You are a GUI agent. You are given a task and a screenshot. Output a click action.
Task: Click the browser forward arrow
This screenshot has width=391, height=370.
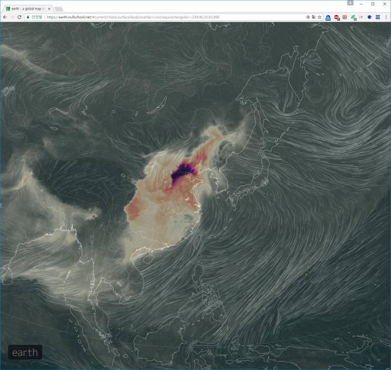click(x=12, y=17)
